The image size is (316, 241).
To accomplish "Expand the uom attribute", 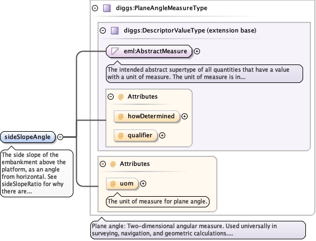I will pos(143,183).
